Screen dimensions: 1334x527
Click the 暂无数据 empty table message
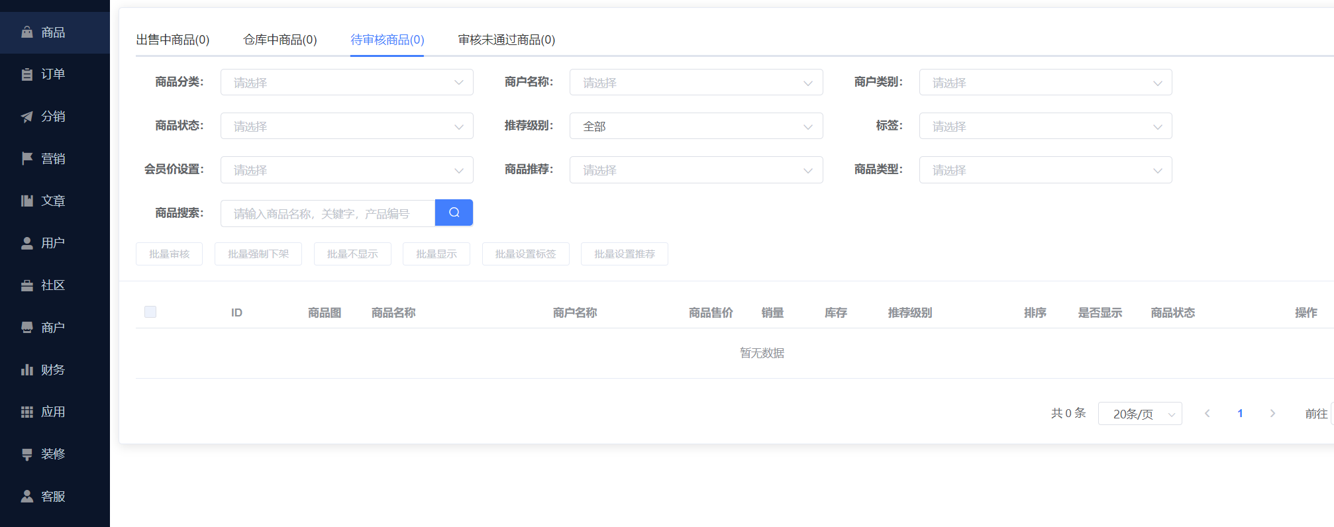click(762, 353)
